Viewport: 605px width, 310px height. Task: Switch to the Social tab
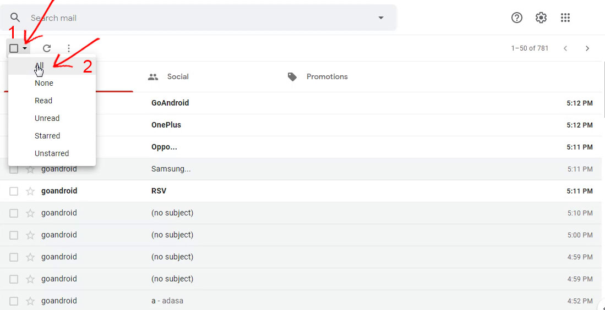click(x=177, y=77)
